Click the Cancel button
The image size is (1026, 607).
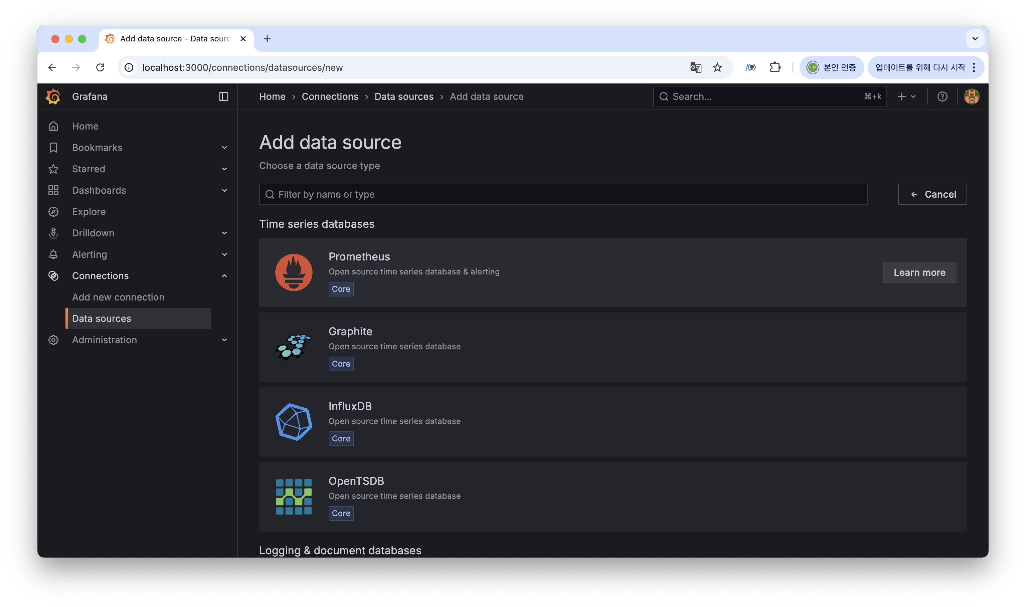[x=932, y=194]
